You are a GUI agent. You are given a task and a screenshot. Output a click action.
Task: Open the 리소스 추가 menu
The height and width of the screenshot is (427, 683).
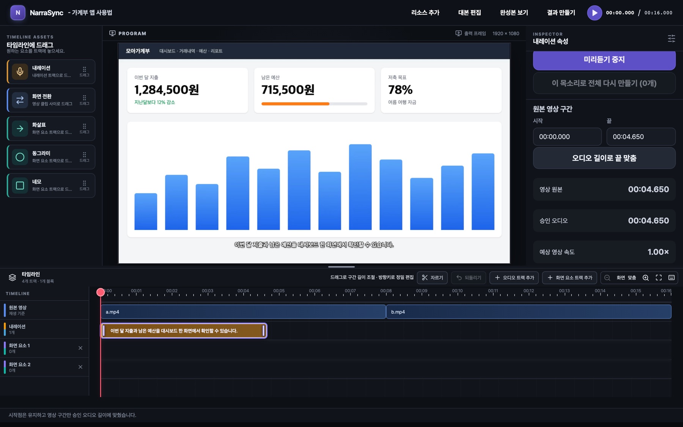point(425,13)
